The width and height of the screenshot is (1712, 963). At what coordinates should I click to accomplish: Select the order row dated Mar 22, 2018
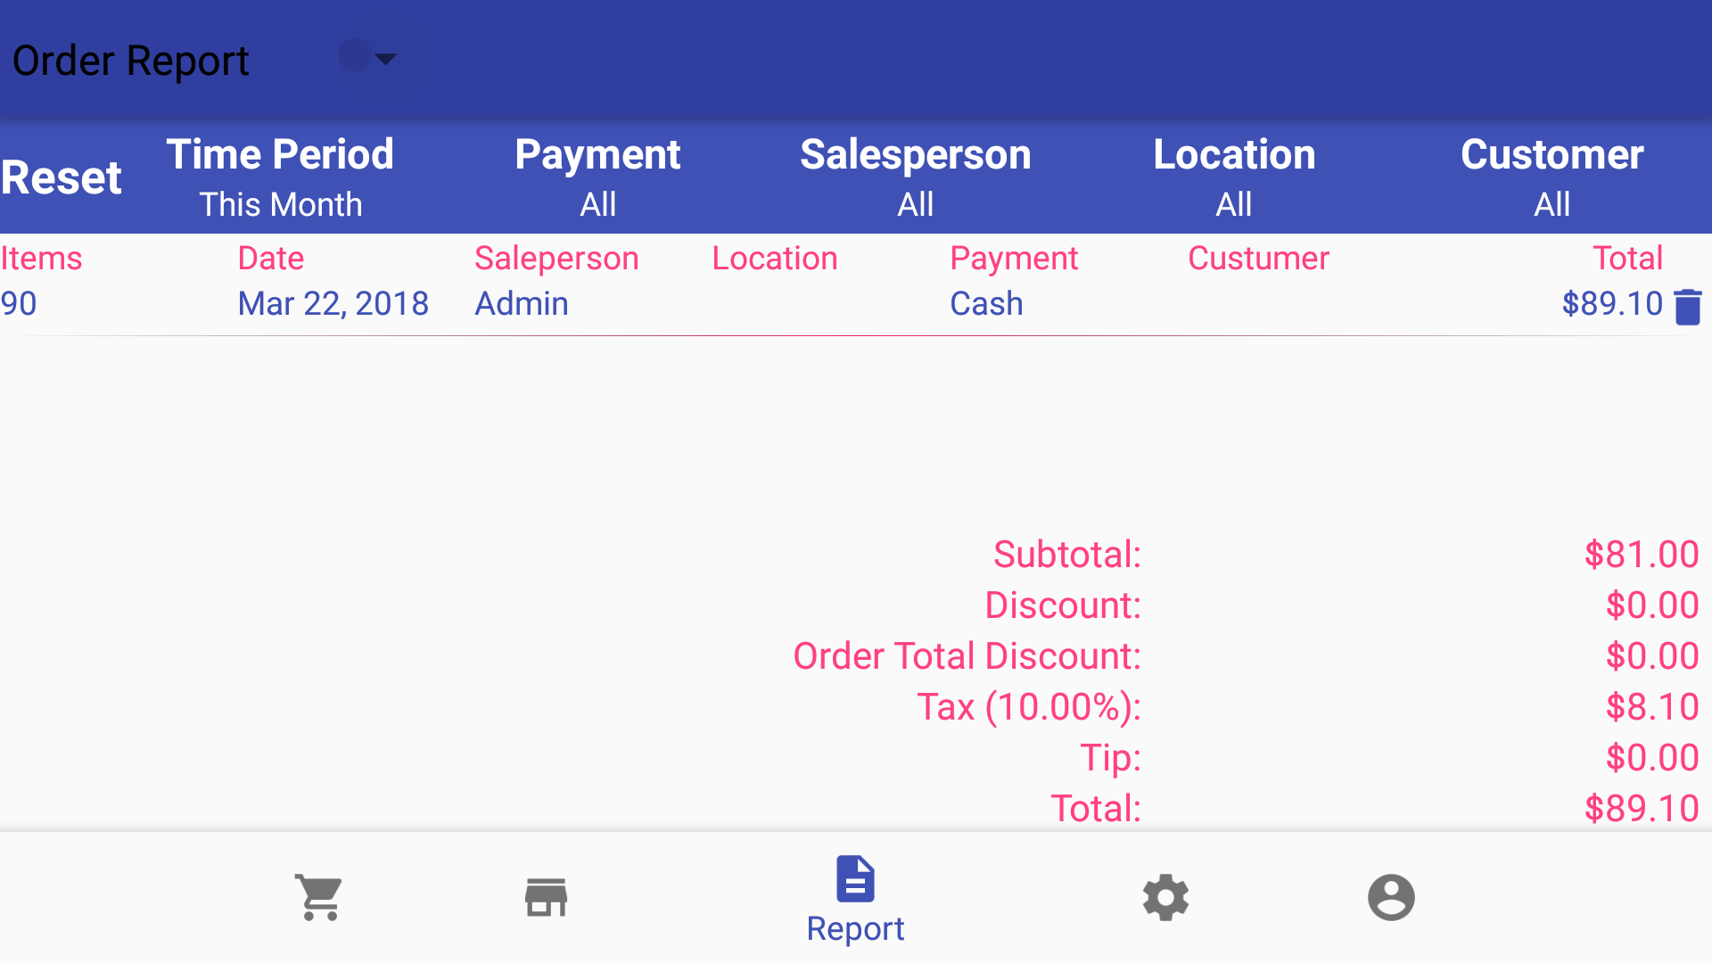click(x=333, y=303)
